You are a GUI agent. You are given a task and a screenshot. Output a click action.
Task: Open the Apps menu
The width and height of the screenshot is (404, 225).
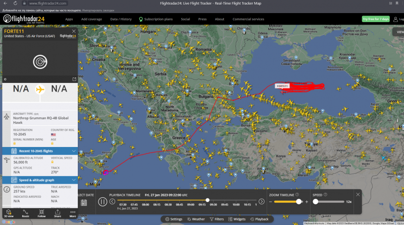[x=69, y=19]
